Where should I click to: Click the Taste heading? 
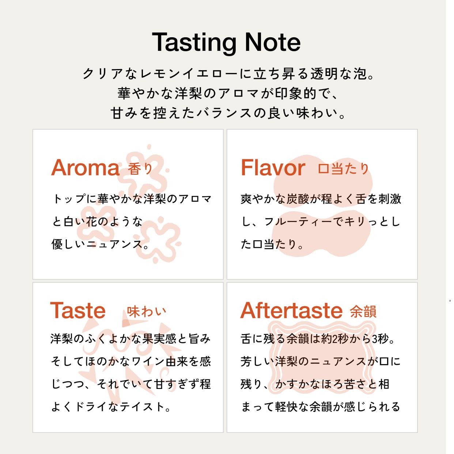[x=78, y=310]
